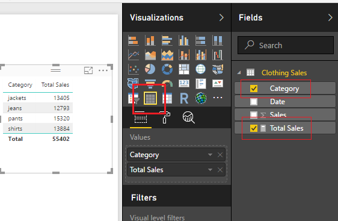Select the donut chart visualization
Viewport: 338px width, 221px height.
(x=167, y=69)
